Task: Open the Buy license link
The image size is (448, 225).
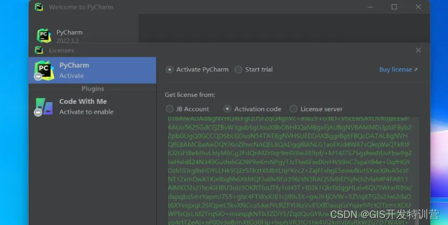Action: pyautogui.click(x=398, y=69)
